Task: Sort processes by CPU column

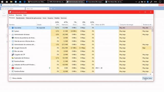Action: tap(55, 23)
